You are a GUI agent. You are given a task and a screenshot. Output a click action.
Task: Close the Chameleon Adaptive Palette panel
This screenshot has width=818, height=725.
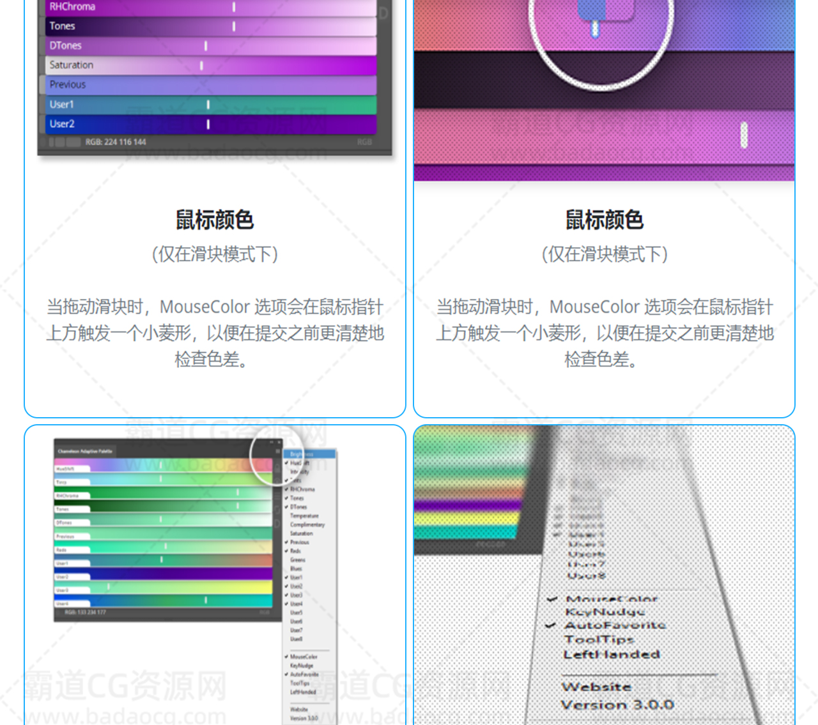point(279,442)
